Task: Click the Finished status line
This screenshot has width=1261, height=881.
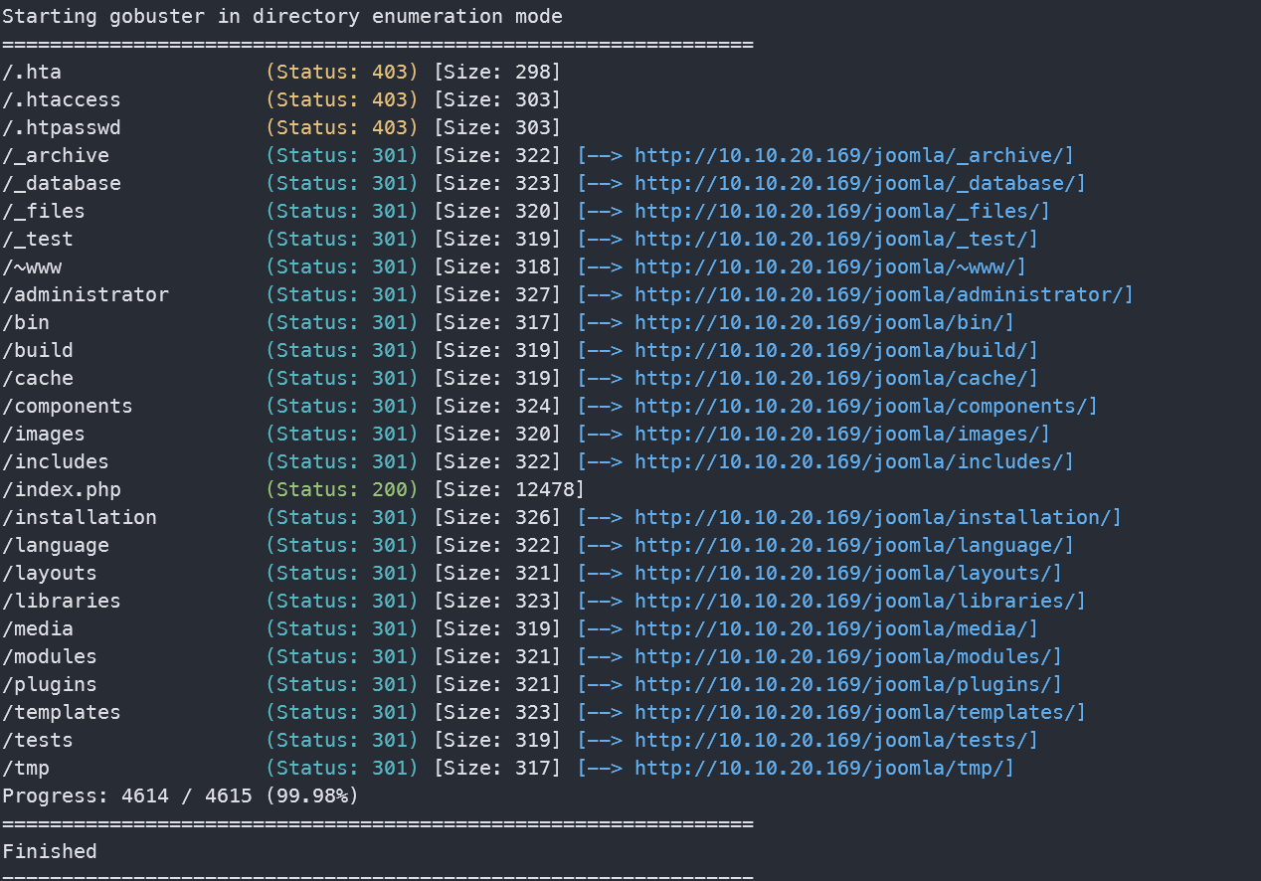Action: [x=50, y=851]
